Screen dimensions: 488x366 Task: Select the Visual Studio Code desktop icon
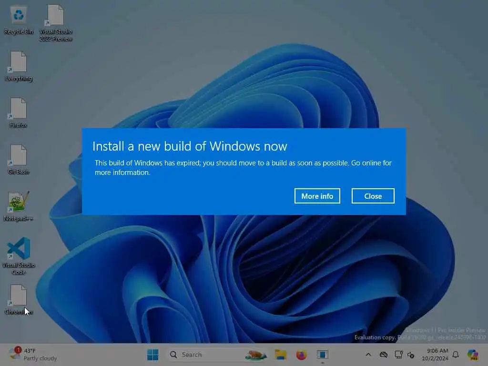click(19, 256)
